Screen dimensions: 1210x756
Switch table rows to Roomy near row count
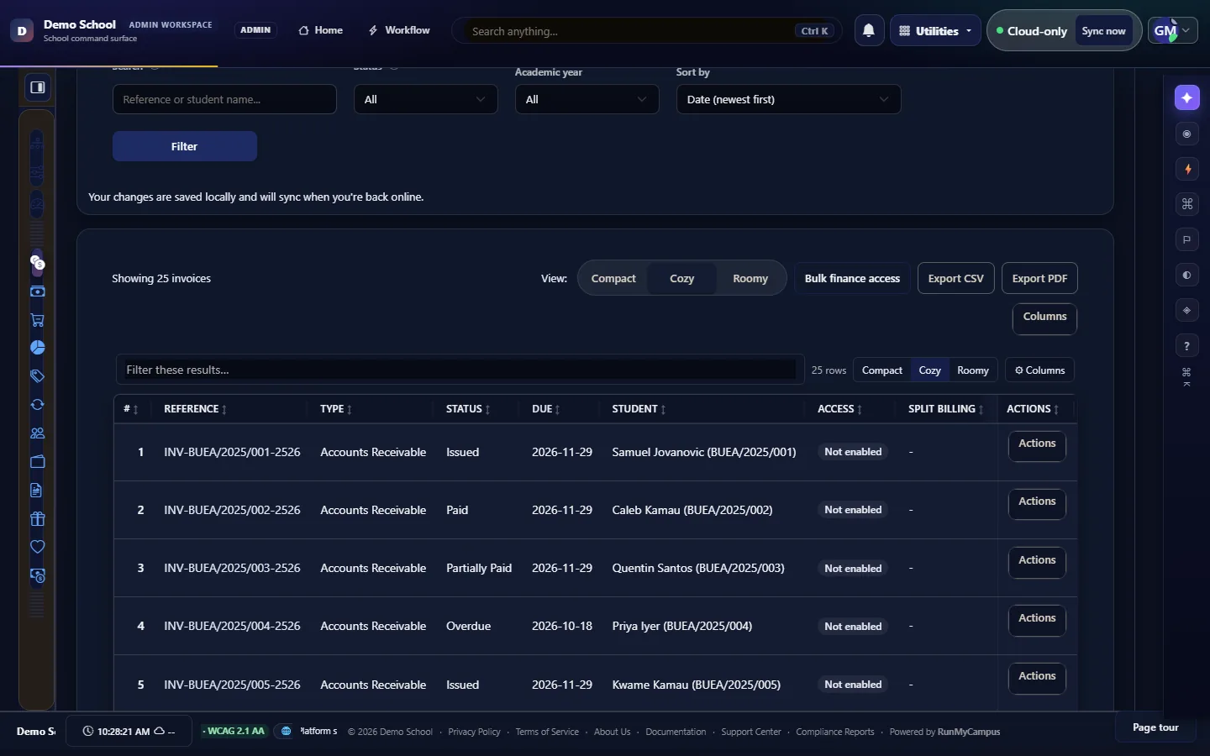pos(973,370)
